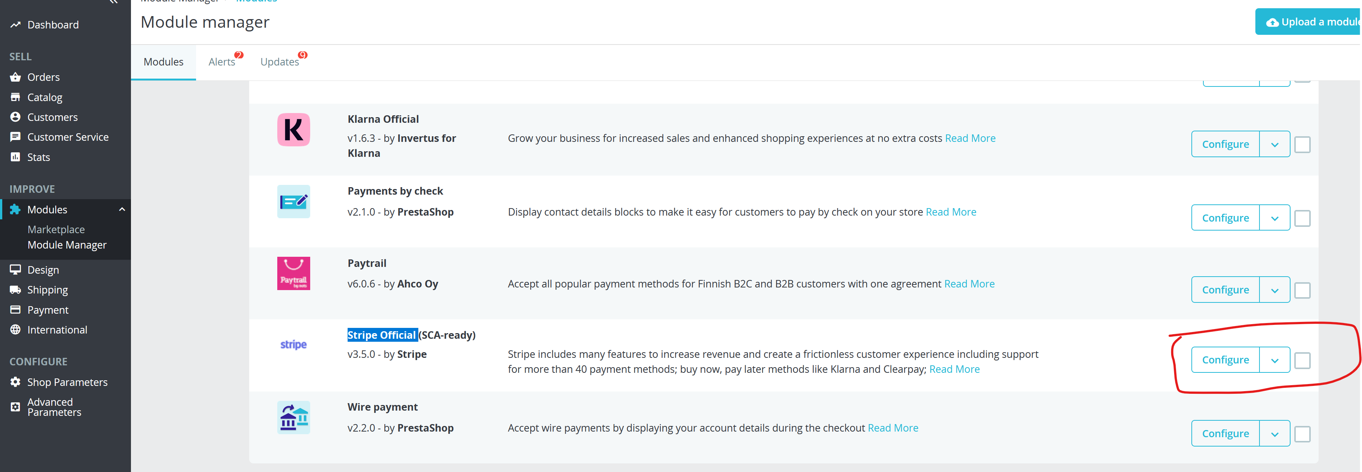Open Payments by check actions dropdown arrow

pos(1275,218)
